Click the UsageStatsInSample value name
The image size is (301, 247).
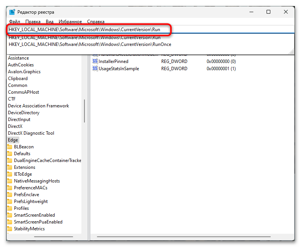point(119,68)
